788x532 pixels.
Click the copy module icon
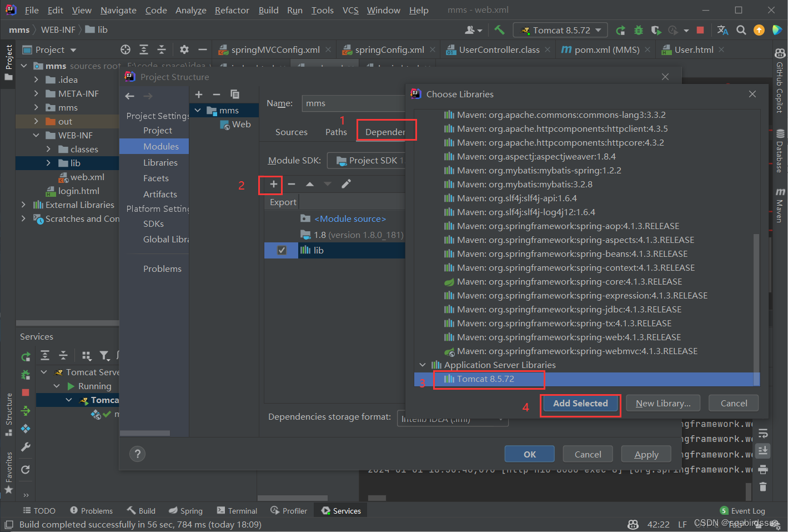coord(235,95)
